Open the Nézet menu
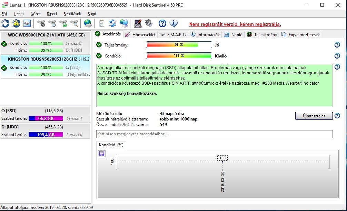This screenshot has height=211, width=347. coord(36,14)
